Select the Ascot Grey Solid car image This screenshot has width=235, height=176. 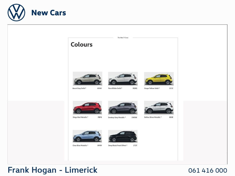87,79
